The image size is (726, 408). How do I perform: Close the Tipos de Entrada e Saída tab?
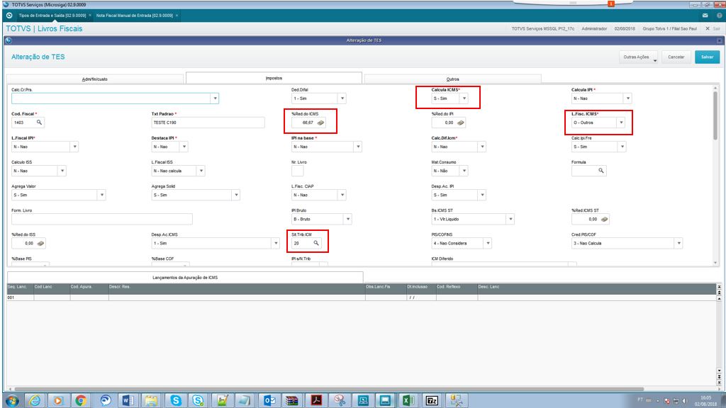tap(90, 16)
